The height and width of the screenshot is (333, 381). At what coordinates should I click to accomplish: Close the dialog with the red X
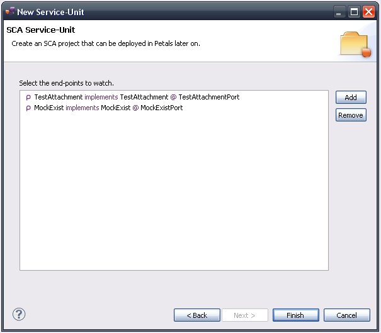pyautogui.click(x=369, y=11)
